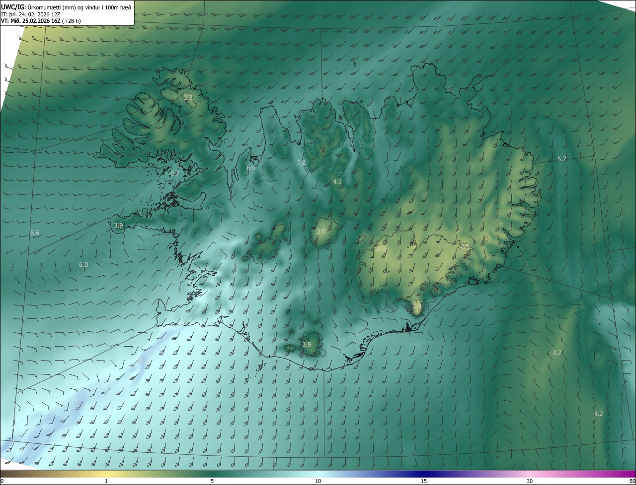Select the 5 tick label on the legend
Viewport: 636px width, 485px height.
click(x=212, y=482)
